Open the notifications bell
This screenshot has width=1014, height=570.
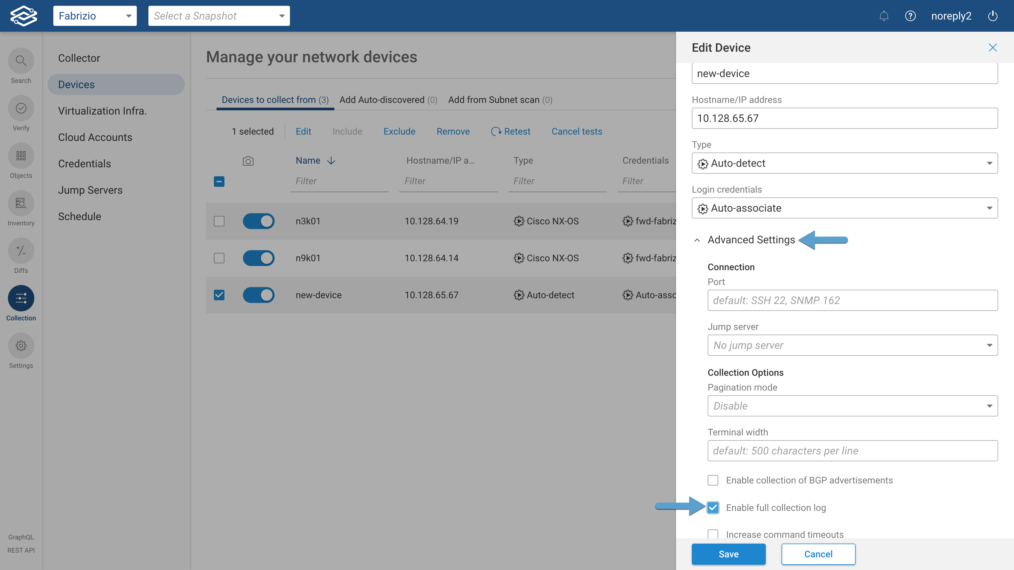click(x=884, y=16)
